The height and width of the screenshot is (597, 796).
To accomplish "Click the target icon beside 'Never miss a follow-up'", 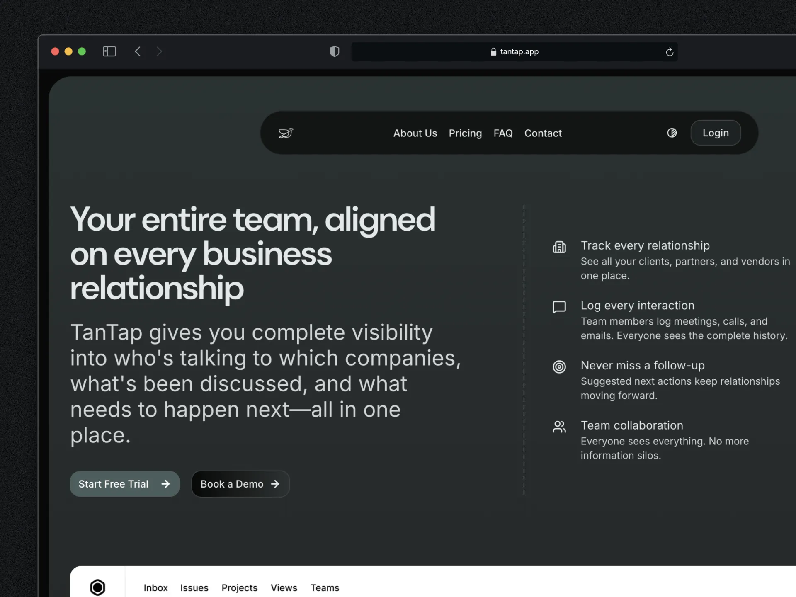I will [x=559, y=367].
